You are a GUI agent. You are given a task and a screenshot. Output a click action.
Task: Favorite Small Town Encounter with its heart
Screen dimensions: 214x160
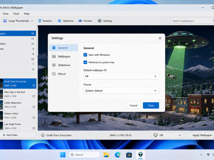point(34,86)
